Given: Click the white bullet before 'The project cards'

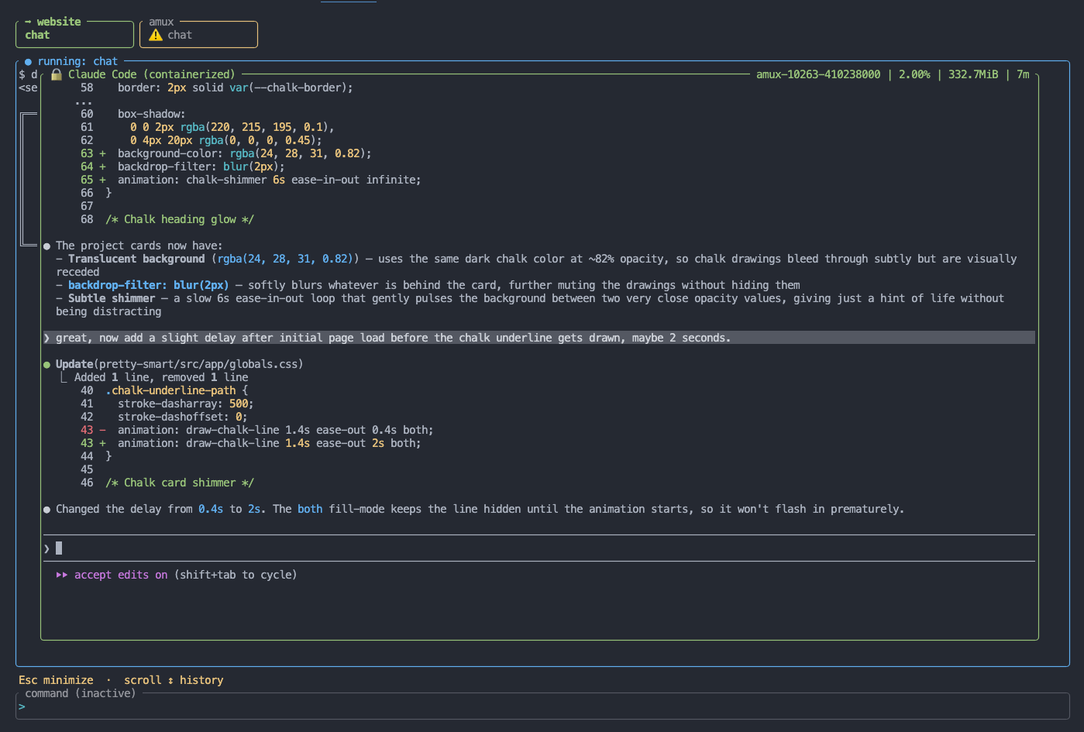Looking at the screenshot, I should [x=46, y=246].
